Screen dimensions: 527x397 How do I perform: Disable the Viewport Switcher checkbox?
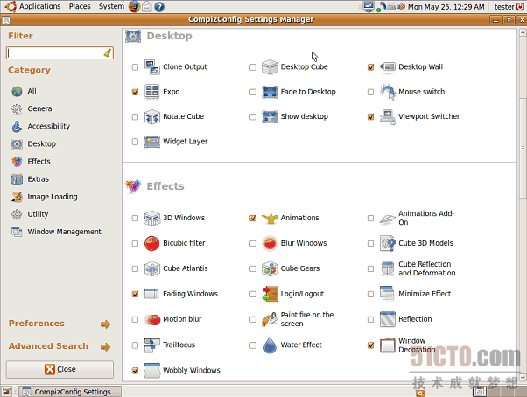[x=370, y=117]
